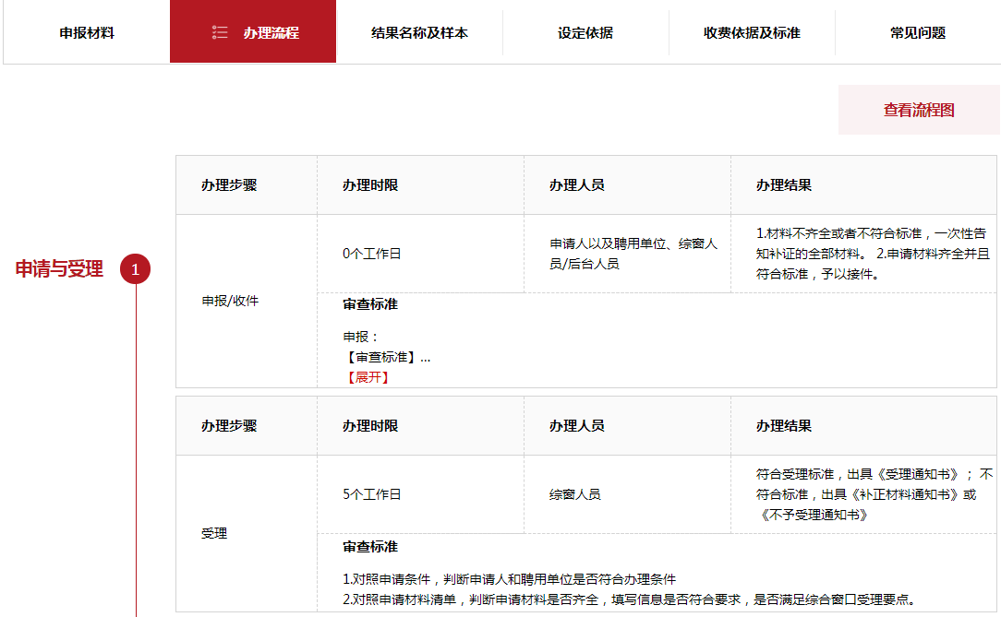Switch to 结果名称及样本 tab

click(x=419, y=32)
